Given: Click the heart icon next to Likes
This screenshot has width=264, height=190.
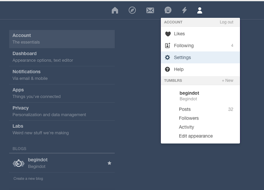Looking at the screenshot, I should click(x=168, y=34).
